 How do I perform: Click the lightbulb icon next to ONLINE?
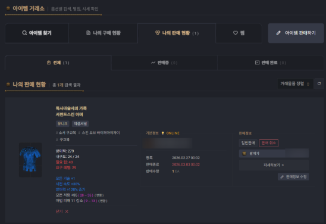click(162, 133)
